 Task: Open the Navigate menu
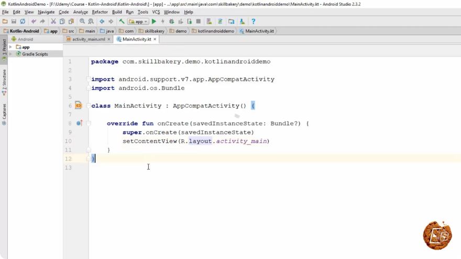[x=46, y=12]
